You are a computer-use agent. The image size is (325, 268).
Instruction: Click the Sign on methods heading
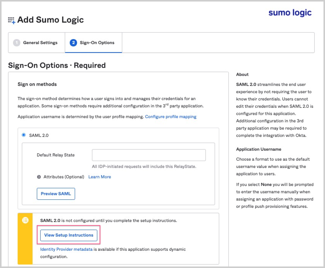[37, 84]
